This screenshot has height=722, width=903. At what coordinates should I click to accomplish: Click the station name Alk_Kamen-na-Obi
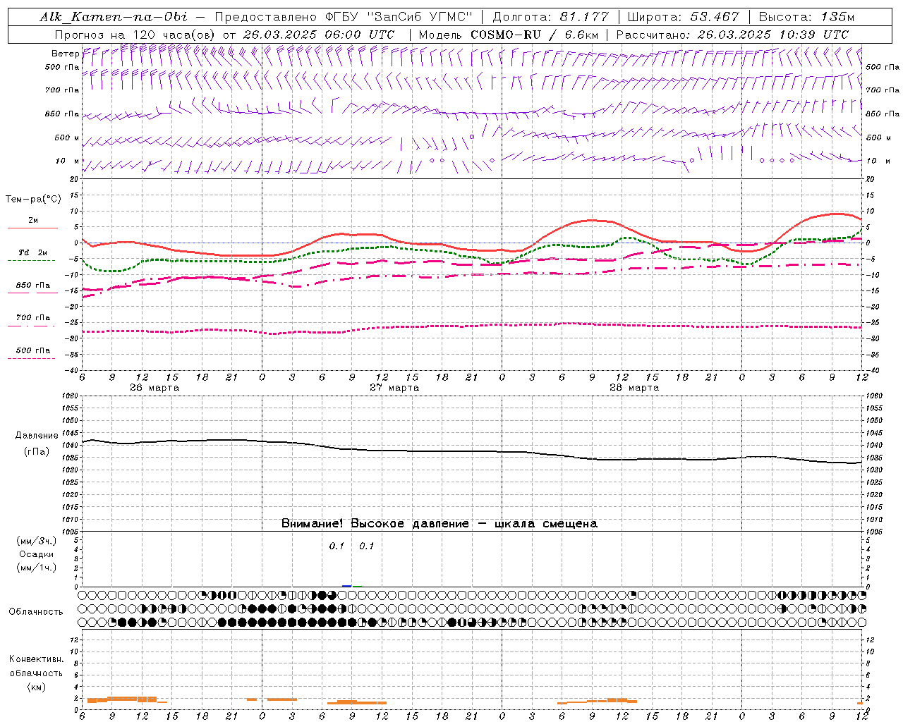[114, 17]
